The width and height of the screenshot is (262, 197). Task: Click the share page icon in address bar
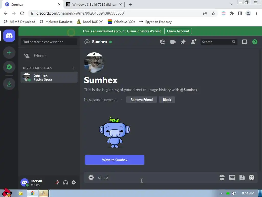tap(205, 13)
